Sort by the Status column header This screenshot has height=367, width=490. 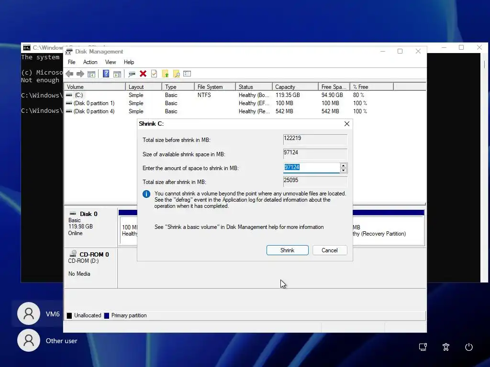tap(254, 87)
